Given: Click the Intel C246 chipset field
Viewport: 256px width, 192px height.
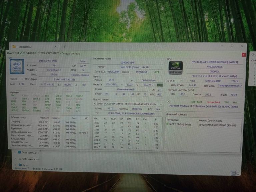Looking at the screenshot, I should (135, 67).
